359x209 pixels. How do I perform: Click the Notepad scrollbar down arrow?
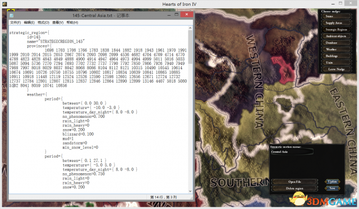click(x=190, y=191)
